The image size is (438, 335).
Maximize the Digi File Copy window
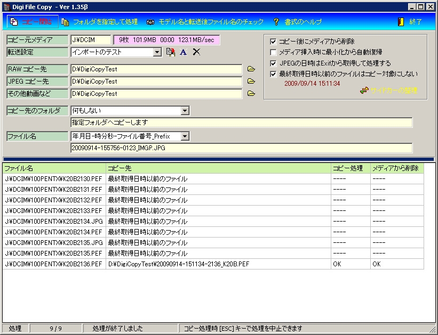420,7
